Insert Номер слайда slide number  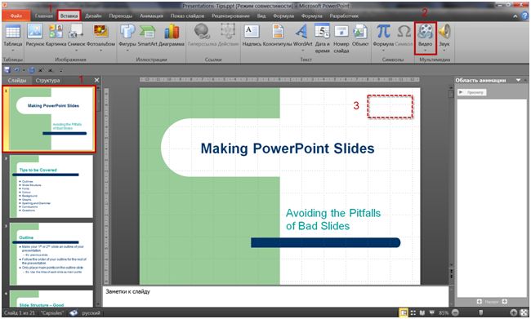(341, 38)
